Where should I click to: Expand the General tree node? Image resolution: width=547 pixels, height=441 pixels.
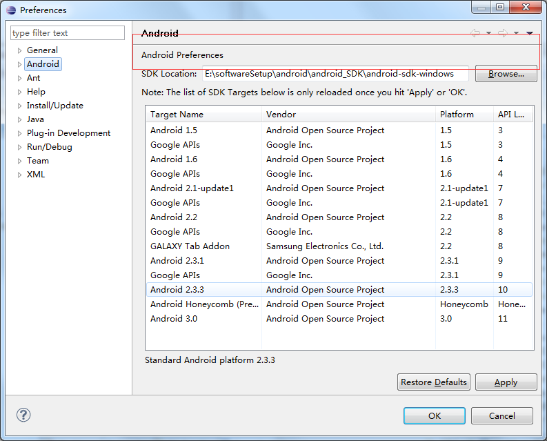[19, 50]
